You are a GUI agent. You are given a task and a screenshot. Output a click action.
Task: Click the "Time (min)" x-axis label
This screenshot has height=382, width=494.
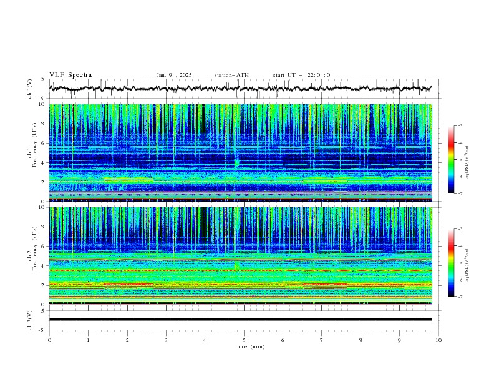click(x=249, y=346)
